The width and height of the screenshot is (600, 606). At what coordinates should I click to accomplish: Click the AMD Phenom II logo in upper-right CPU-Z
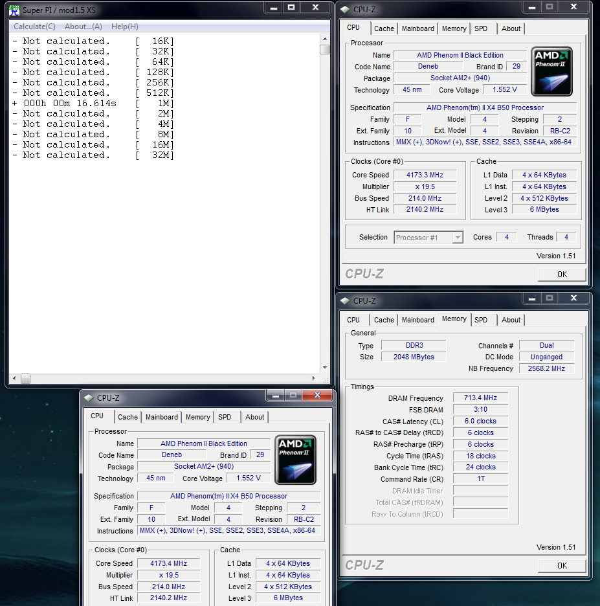(x=551, y=71)
